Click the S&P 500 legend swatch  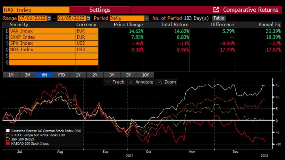(x=8, y=139)
